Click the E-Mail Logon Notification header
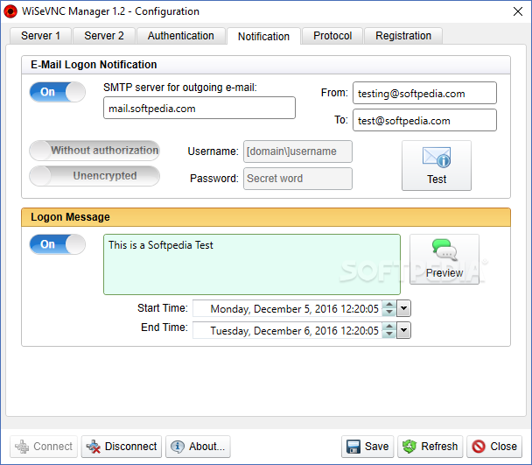 point(266,65)
